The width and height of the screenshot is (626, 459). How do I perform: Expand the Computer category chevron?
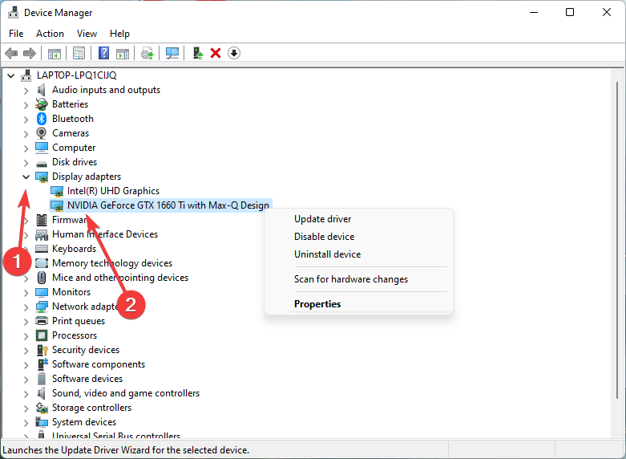pos(26,148)
